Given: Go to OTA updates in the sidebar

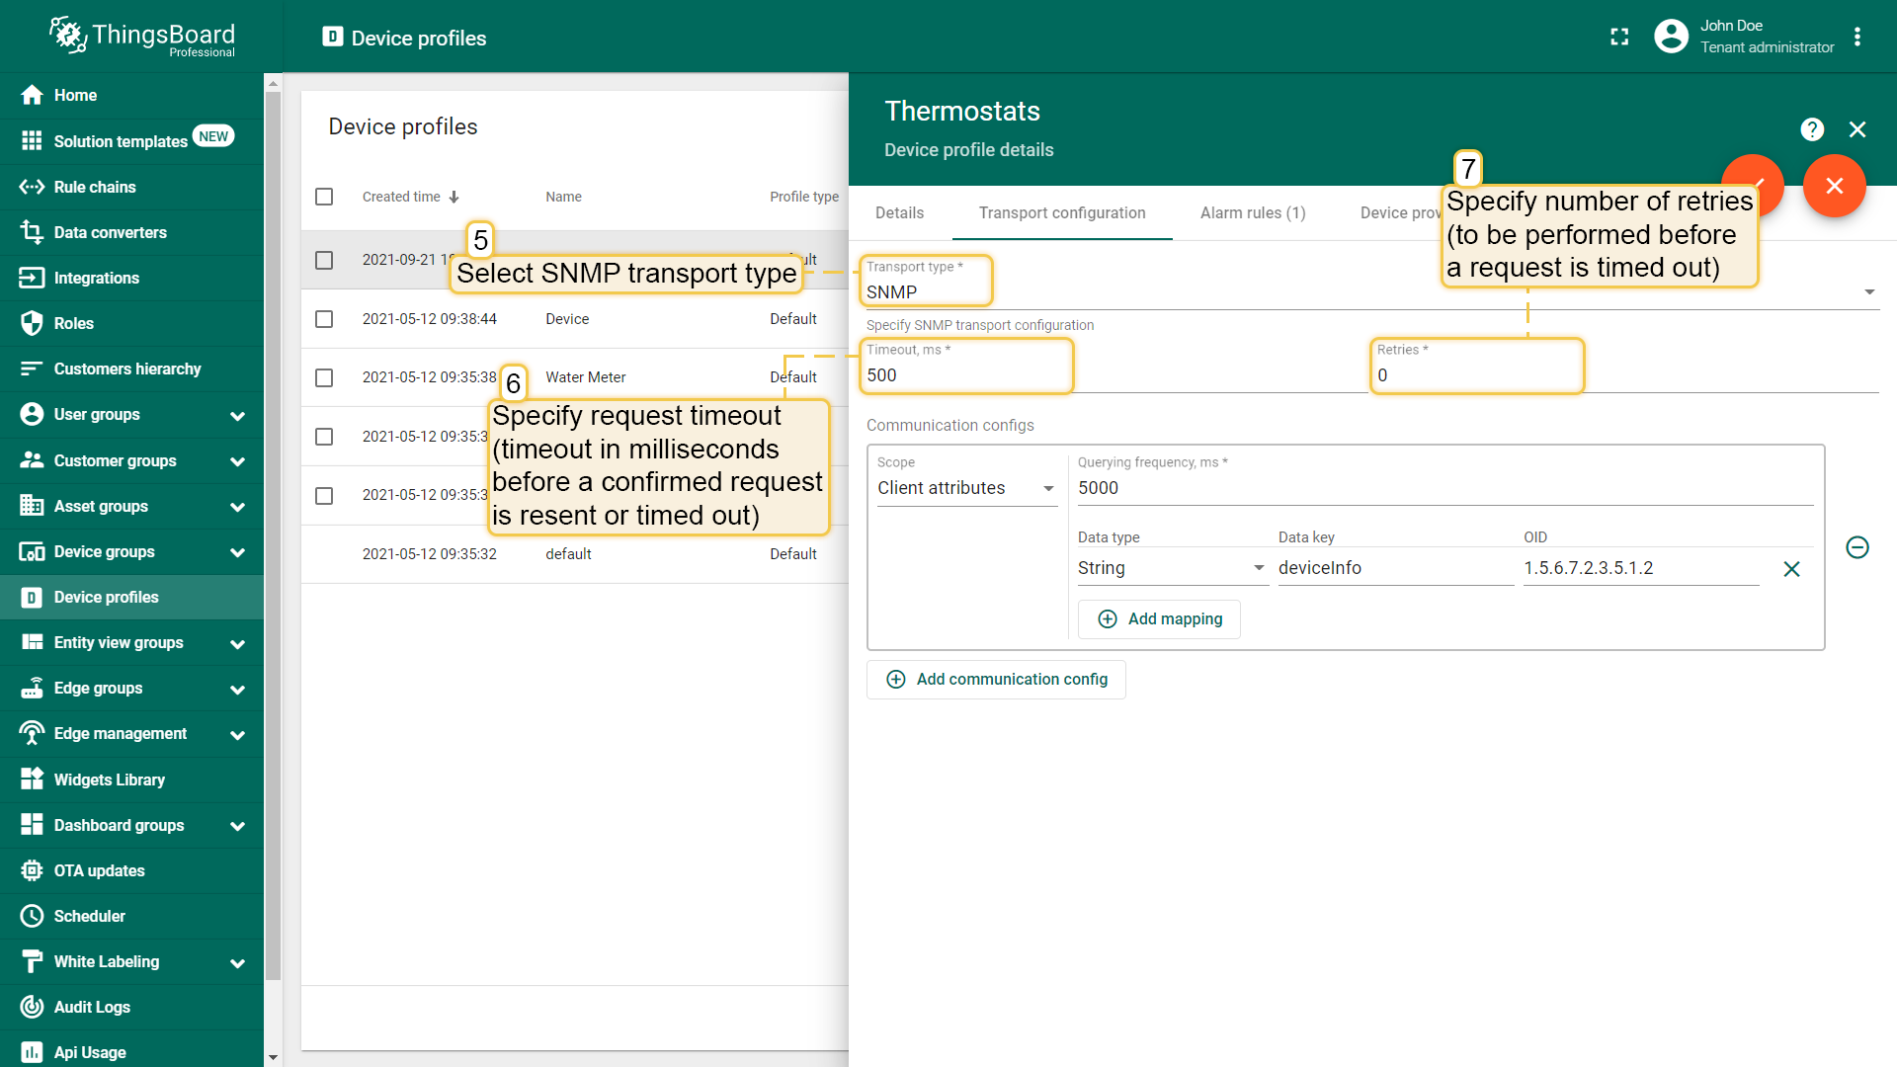Looking at the screenshot, I should [x=99, y=870].
